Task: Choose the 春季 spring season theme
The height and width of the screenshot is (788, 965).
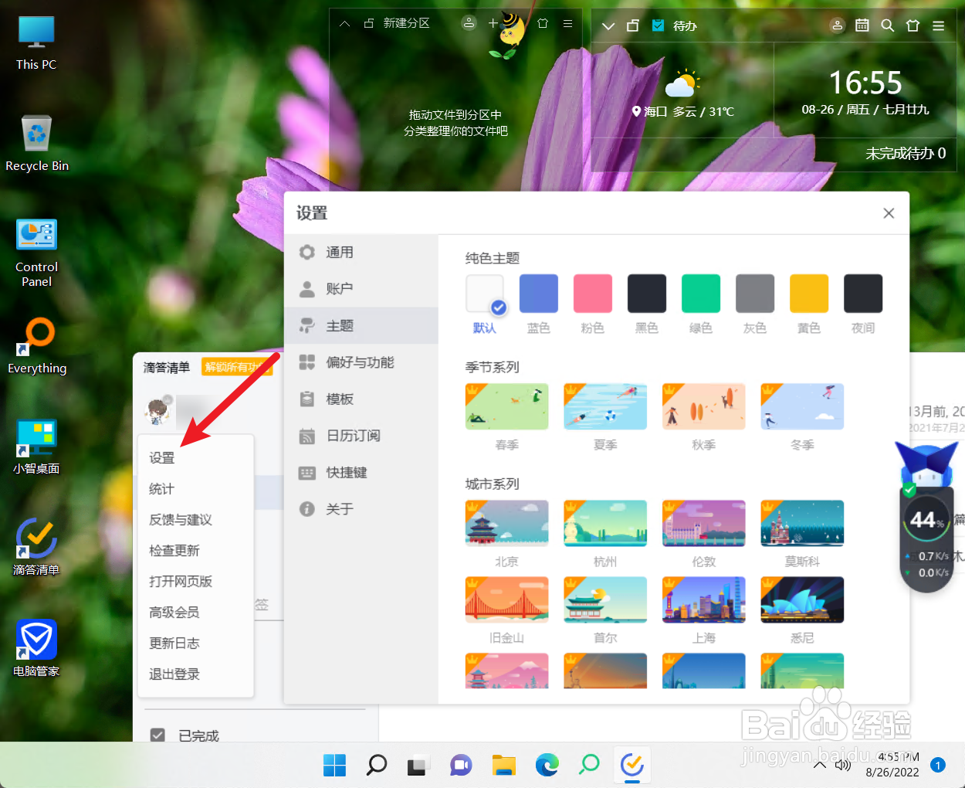Action: 507,406
